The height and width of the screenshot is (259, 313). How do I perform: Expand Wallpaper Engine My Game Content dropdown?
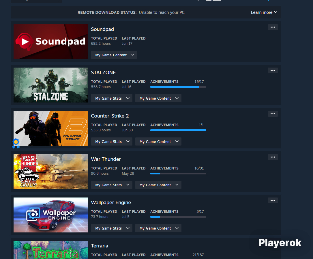[x=158, y=228]
